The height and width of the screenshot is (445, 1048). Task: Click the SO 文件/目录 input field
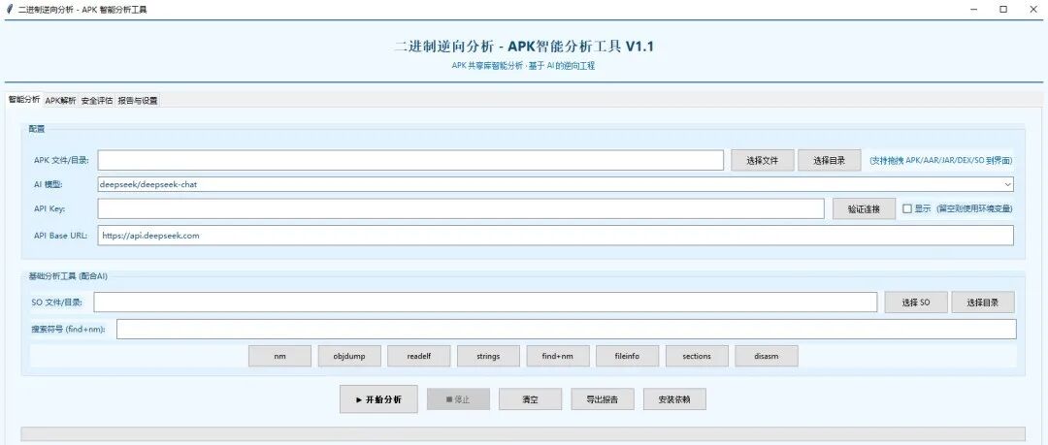pyautogui.click(x=485, y=302)
